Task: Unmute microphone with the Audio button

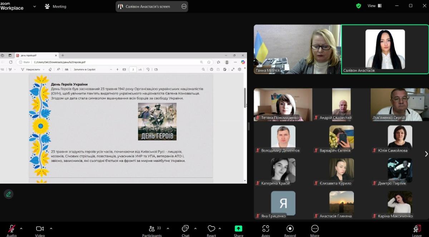Action: [x=11, y=229]
